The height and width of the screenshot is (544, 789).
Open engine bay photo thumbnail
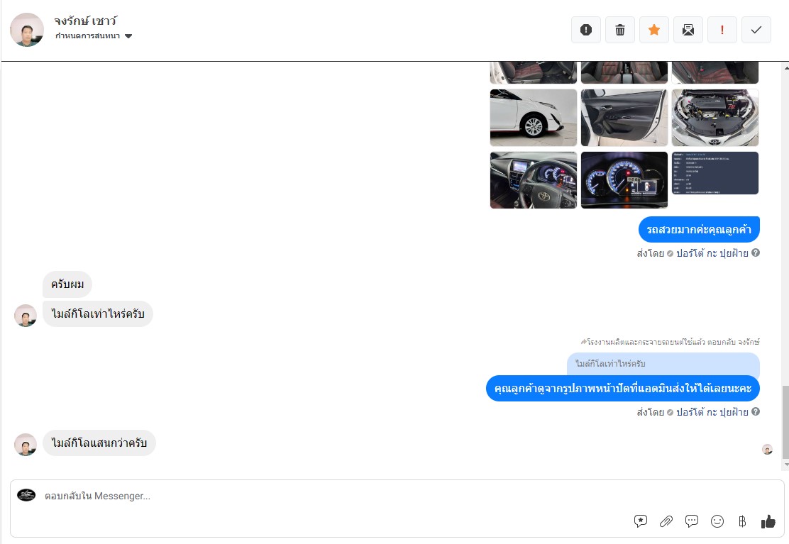point(715,118)
